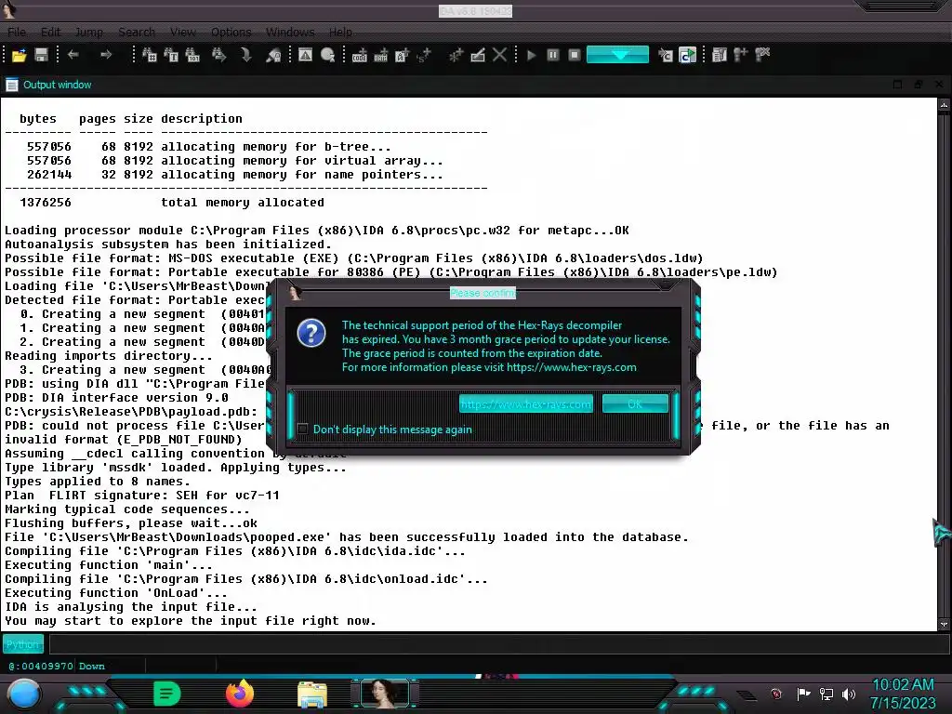Click the DATA convert toolbar icon
The height and width of the screenshot is (714, 952).
point(380,55)
